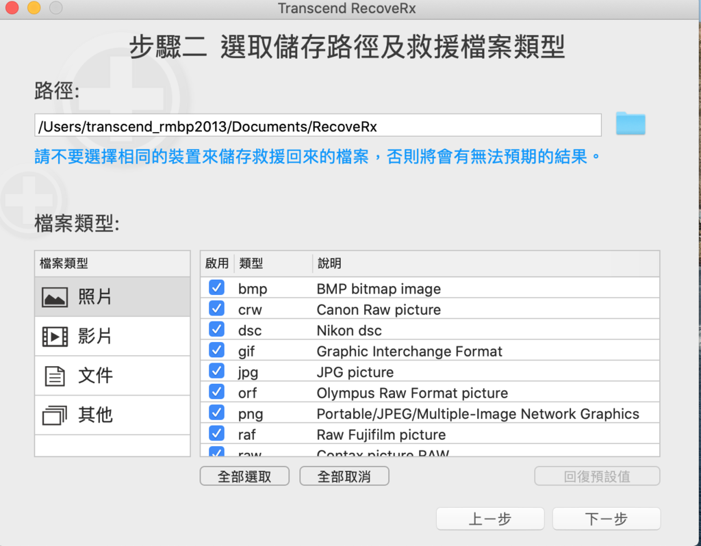The width and height of the screenshot is (701, 546).
Task: Click the 'raf' type cell
Action: 246,434
